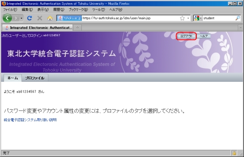Open the ツール(T) menu
The image size is (244, 157).
98,10
